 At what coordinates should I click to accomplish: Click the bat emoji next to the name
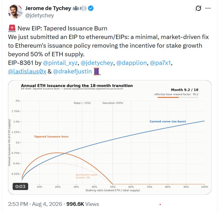pos(76,9)
